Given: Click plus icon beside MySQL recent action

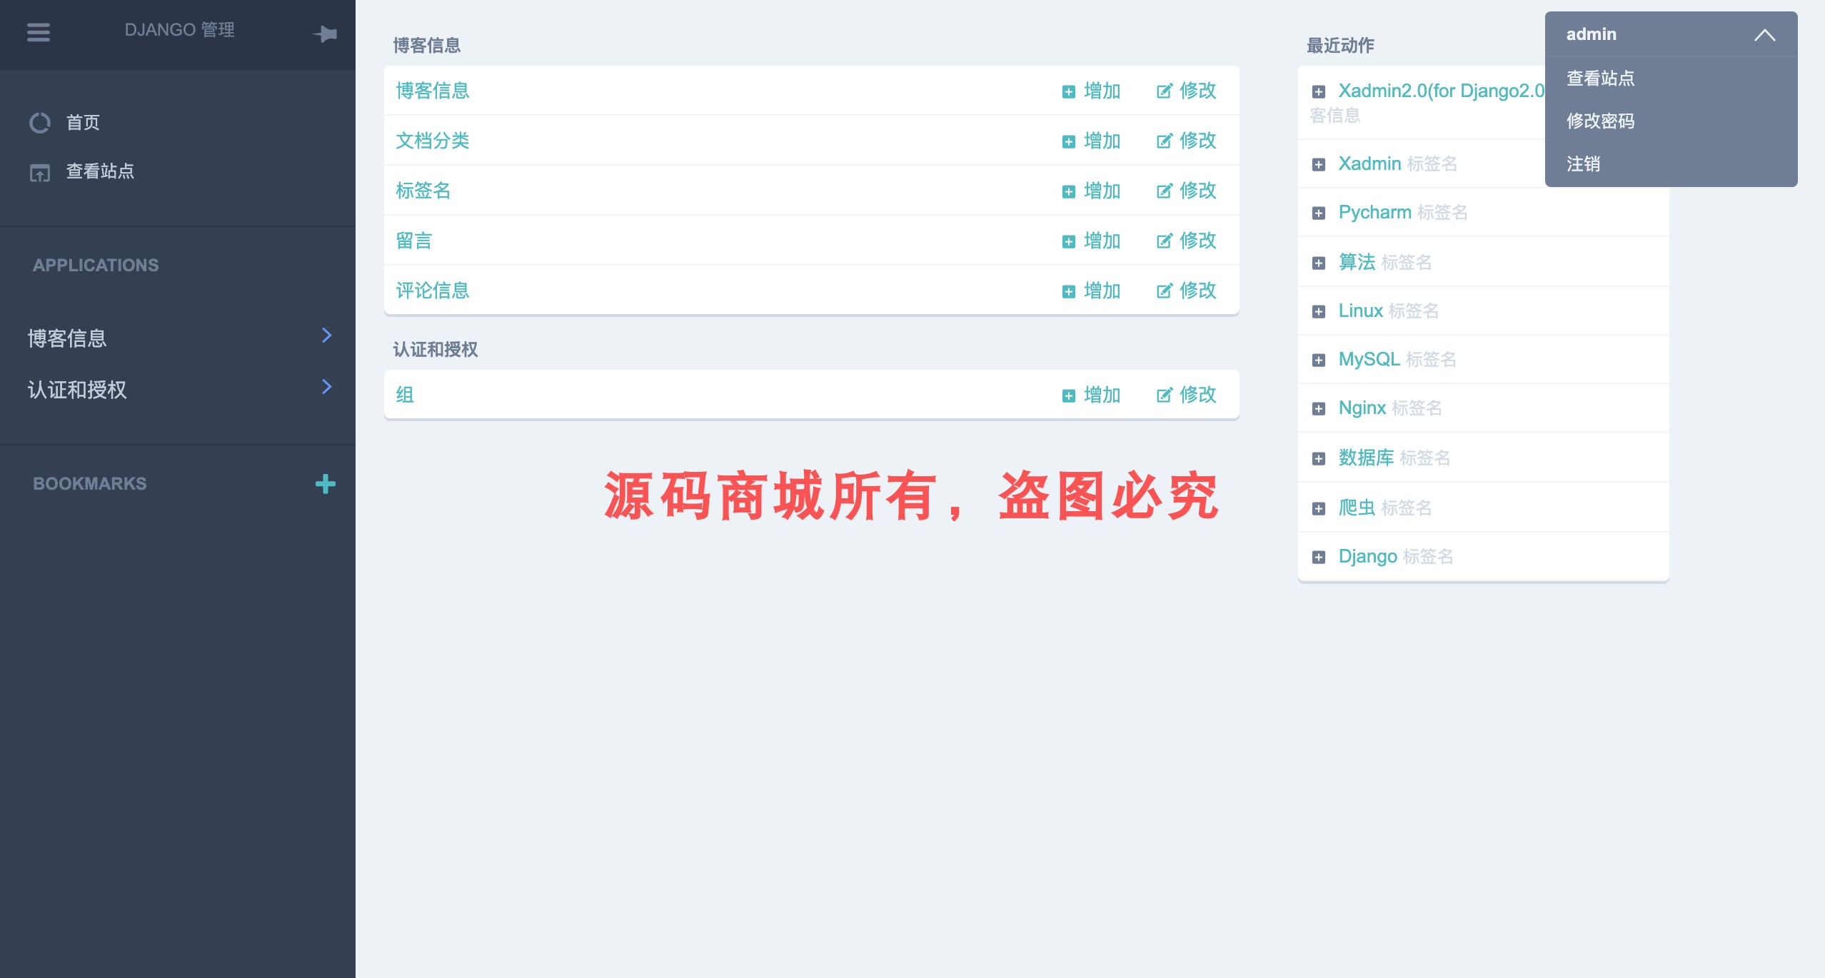Looking at the screenshot, I should pyautogui.click(x=1319, y=360).
